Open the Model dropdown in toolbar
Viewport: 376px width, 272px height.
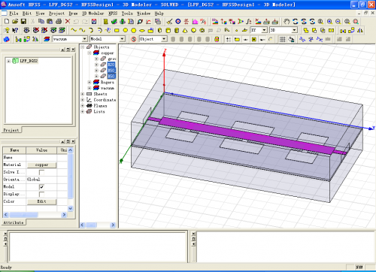(x=123, y=39)
